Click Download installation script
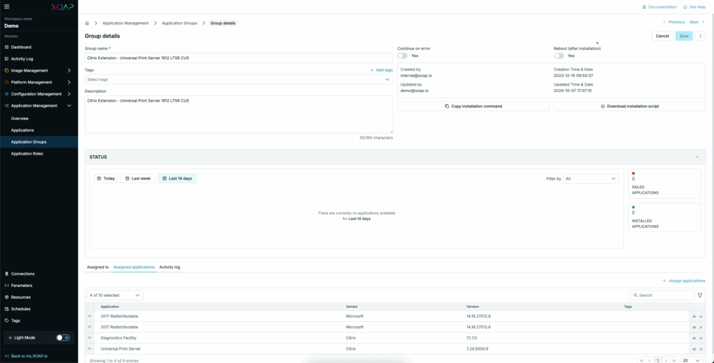714x363 pixels. pyautogui.click(x=630, y=106)
